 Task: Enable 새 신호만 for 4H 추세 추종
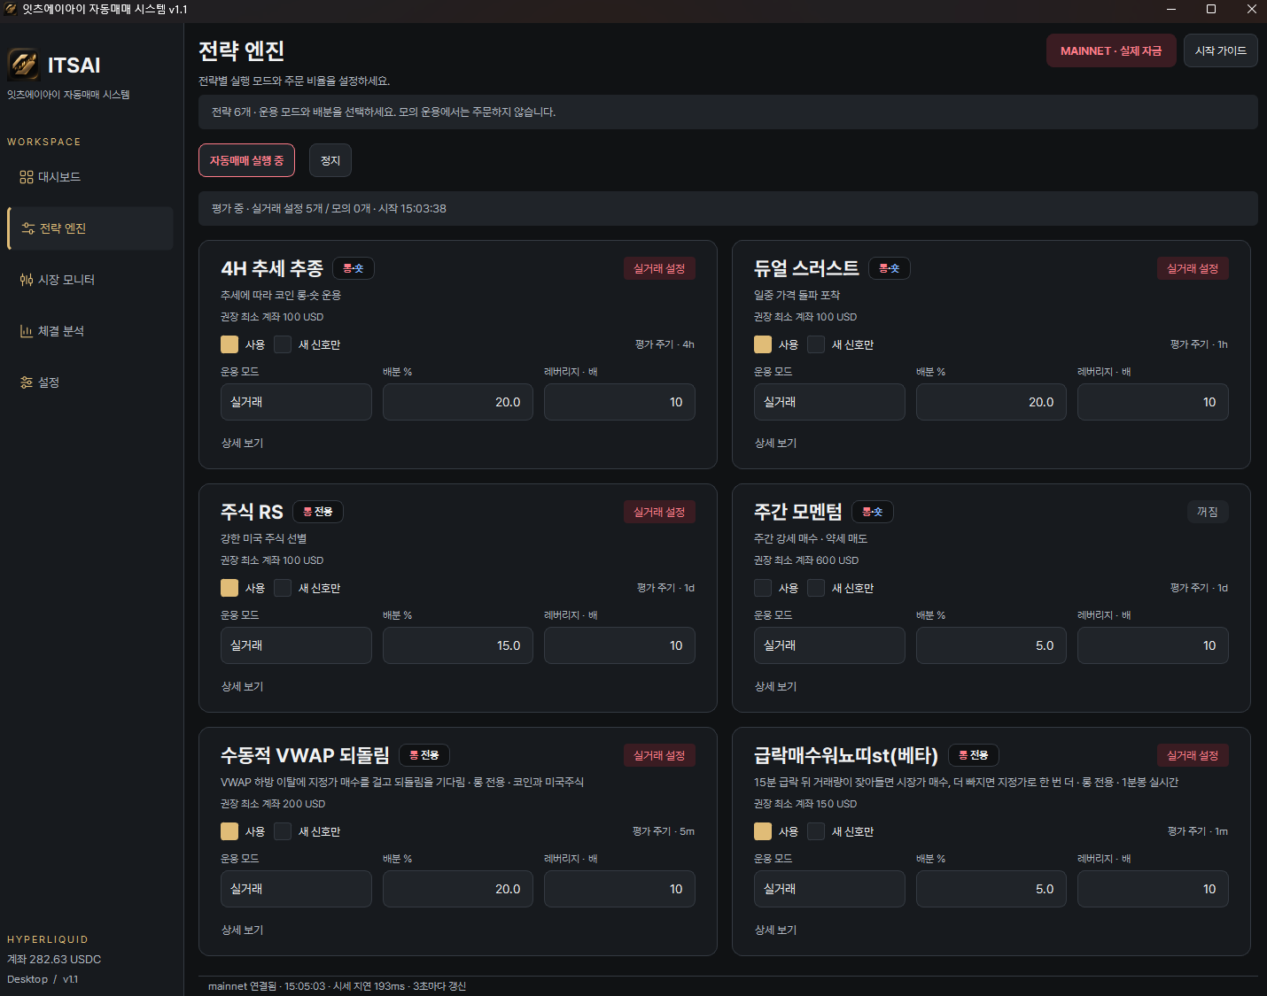(283, 344)
